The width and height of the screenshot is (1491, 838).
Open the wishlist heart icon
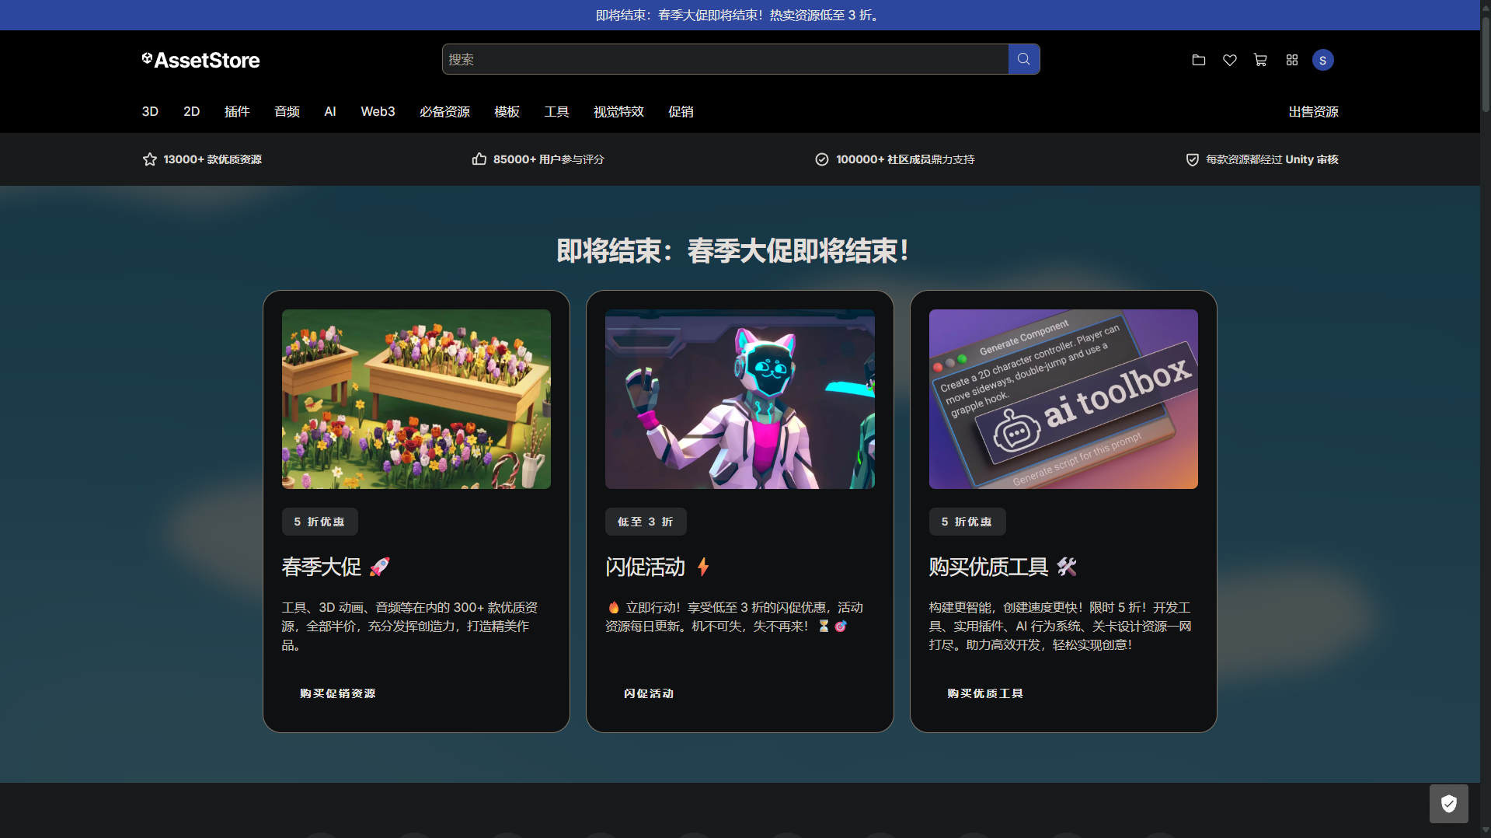click(1229, 60)
